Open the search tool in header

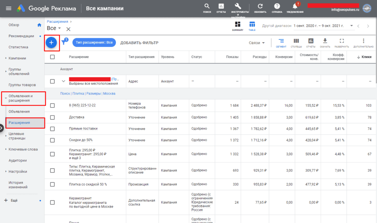pyautogui.click(x=207, y=8)
